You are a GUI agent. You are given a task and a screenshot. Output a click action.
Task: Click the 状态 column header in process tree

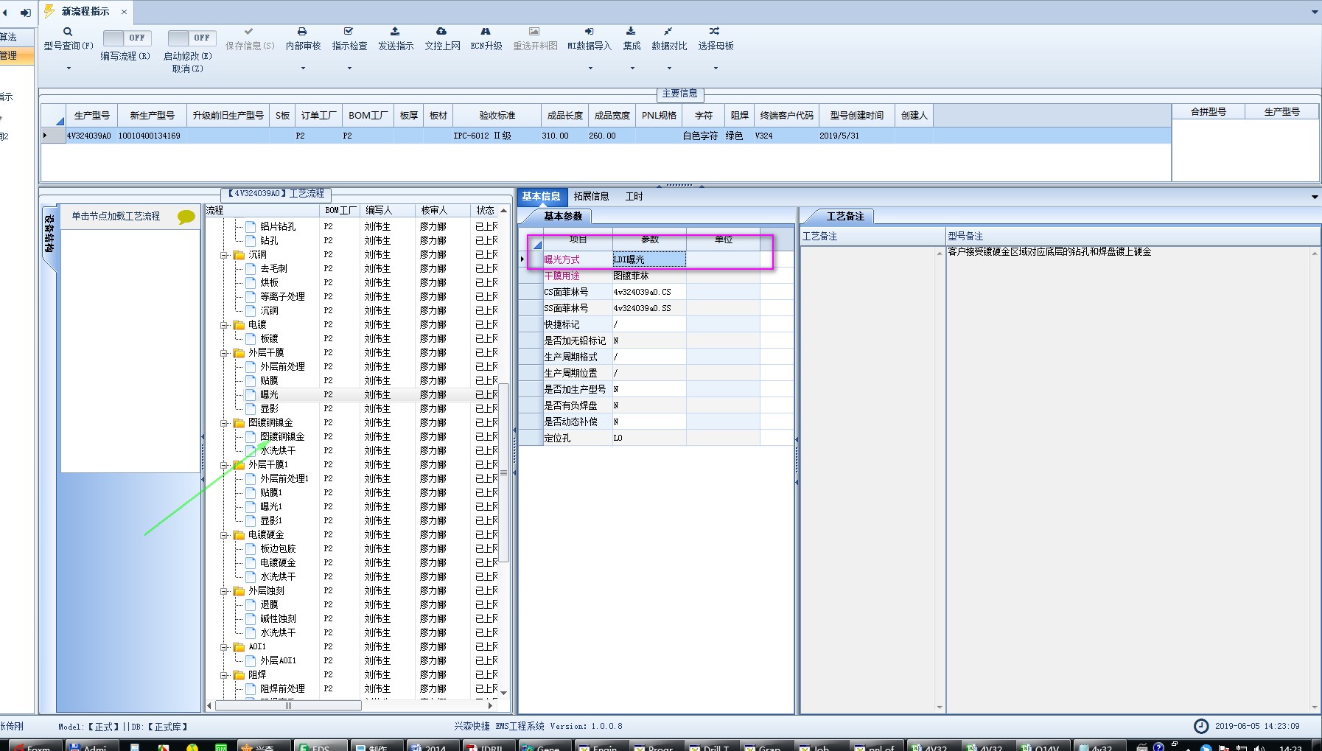click(x=485, y=210)
